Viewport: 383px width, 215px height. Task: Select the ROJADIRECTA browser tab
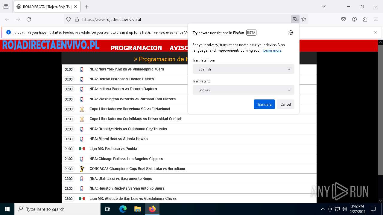point(47,7)
